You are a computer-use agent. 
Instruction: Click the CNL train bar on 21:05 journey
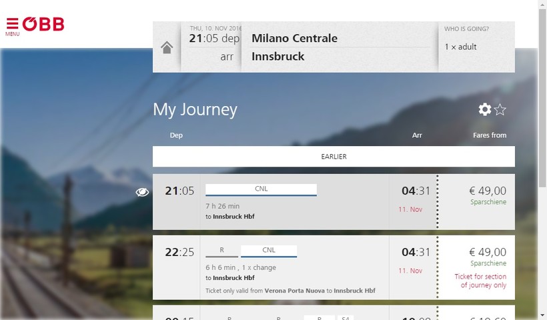click(261, 190)
